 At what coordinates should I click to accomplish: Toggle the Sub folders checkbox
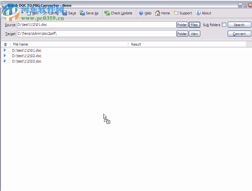(x=224, y=25)
